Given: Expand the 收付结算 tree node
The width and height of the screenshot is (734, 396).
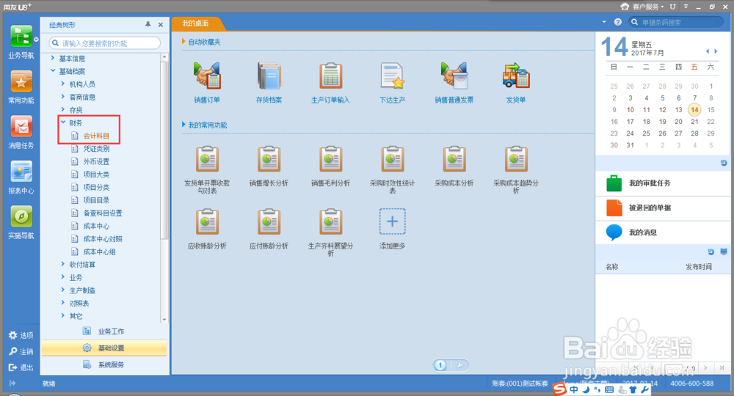Looking at the screenshot, I should [63, 264].
